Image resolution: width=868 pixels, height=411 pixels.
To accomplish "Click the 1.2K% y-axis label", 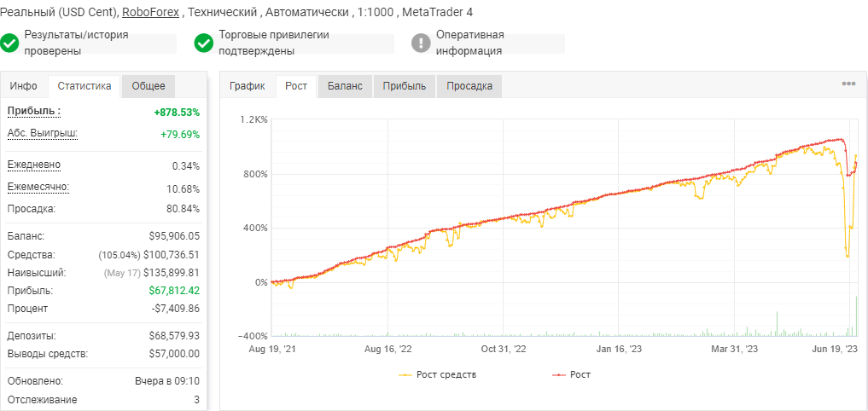I will pos(254,119).
